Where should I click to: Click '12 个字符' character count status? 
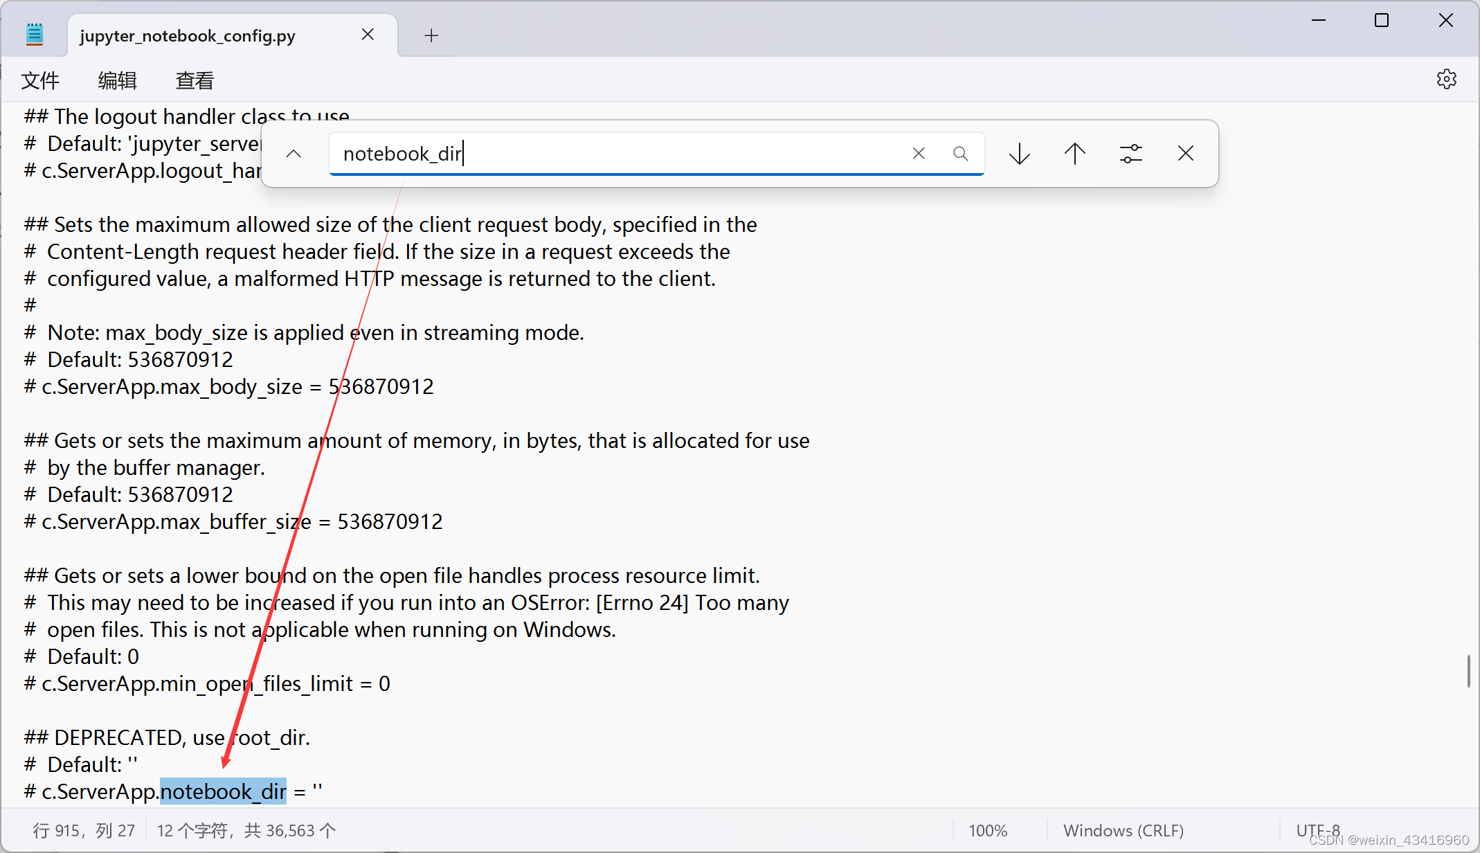(246, 830)
